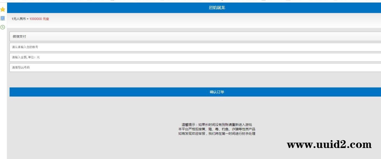Click the screen-shaped sidebar shortcut icon
This screenshot has width=381, height=159.
(3, 18)
